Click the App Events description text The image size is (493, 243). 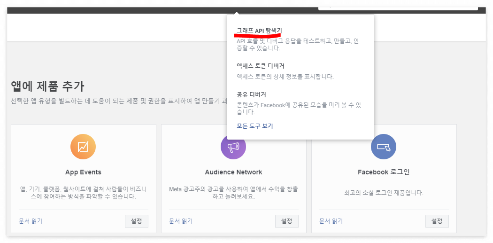tap(83, 193)
